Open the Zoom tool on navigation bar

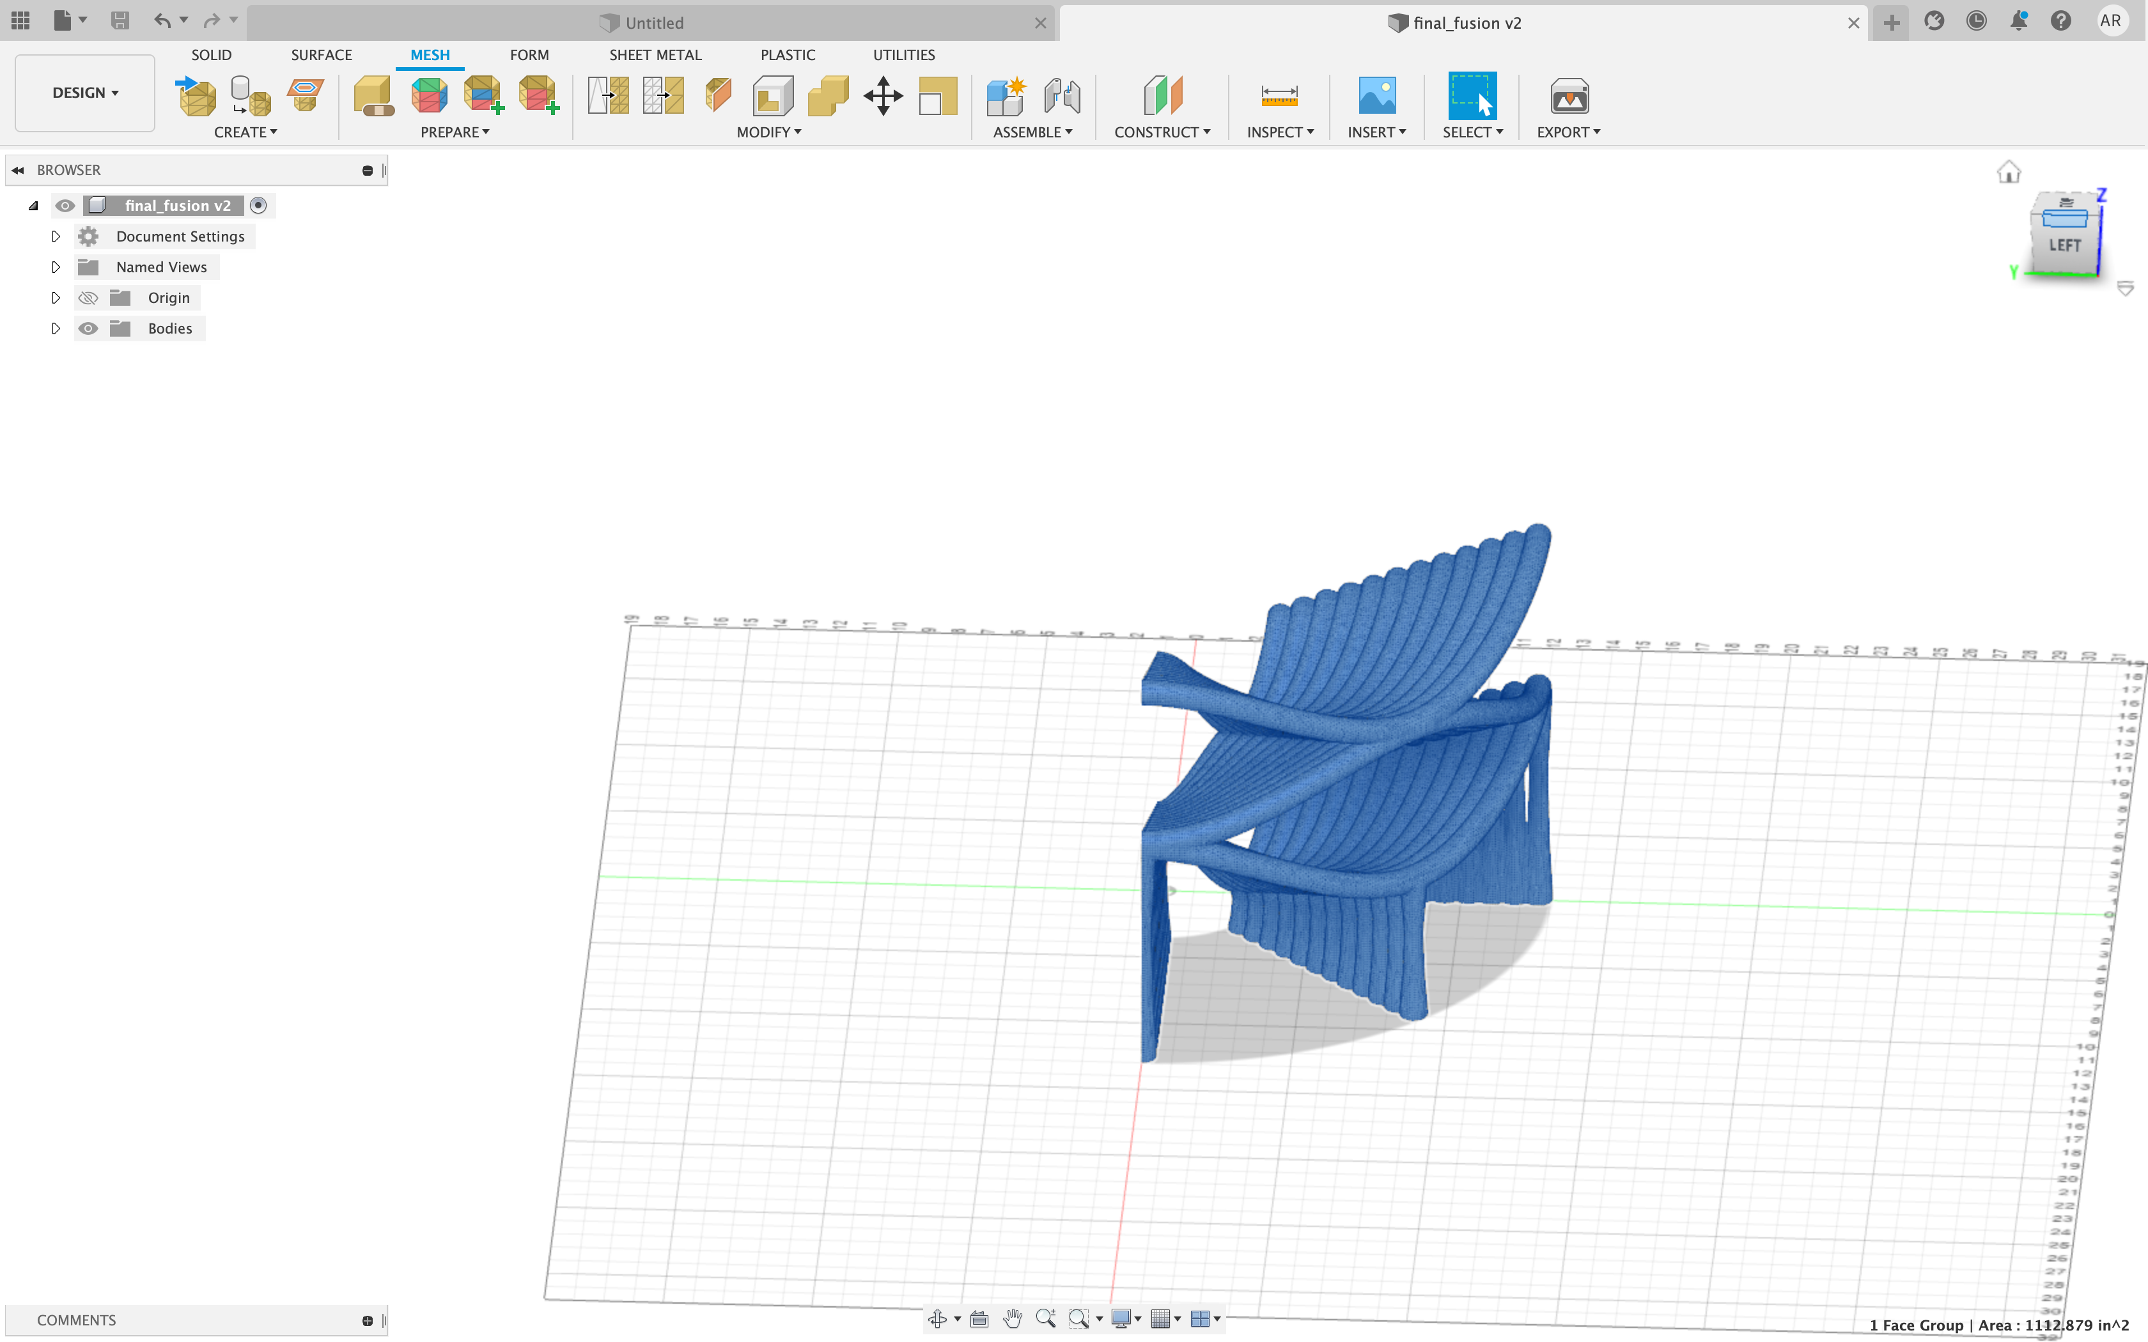1045,1319
